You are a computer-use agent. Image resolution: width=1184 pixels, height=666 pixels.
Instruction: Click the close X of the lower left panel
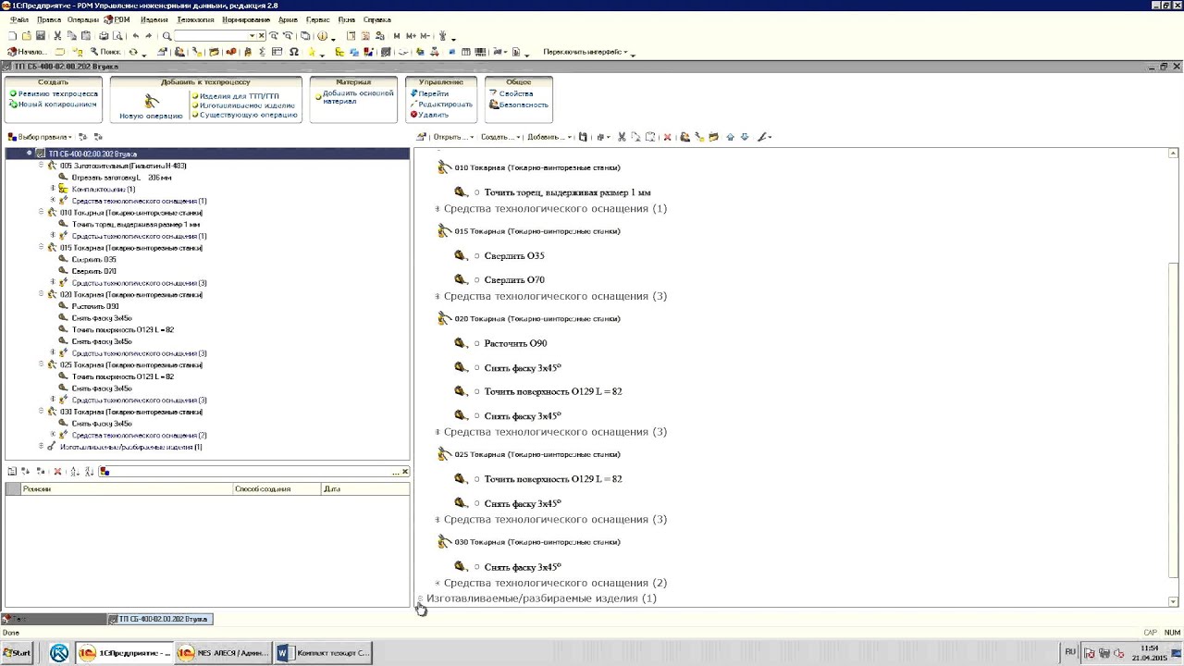click(x=405, y=472)
